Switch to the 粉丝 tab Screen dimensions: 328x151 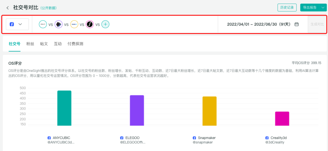click(30, 44)
